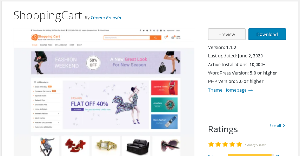
Task: Click the search products input field
Action: pyautogui.click(x=127, y=38)
